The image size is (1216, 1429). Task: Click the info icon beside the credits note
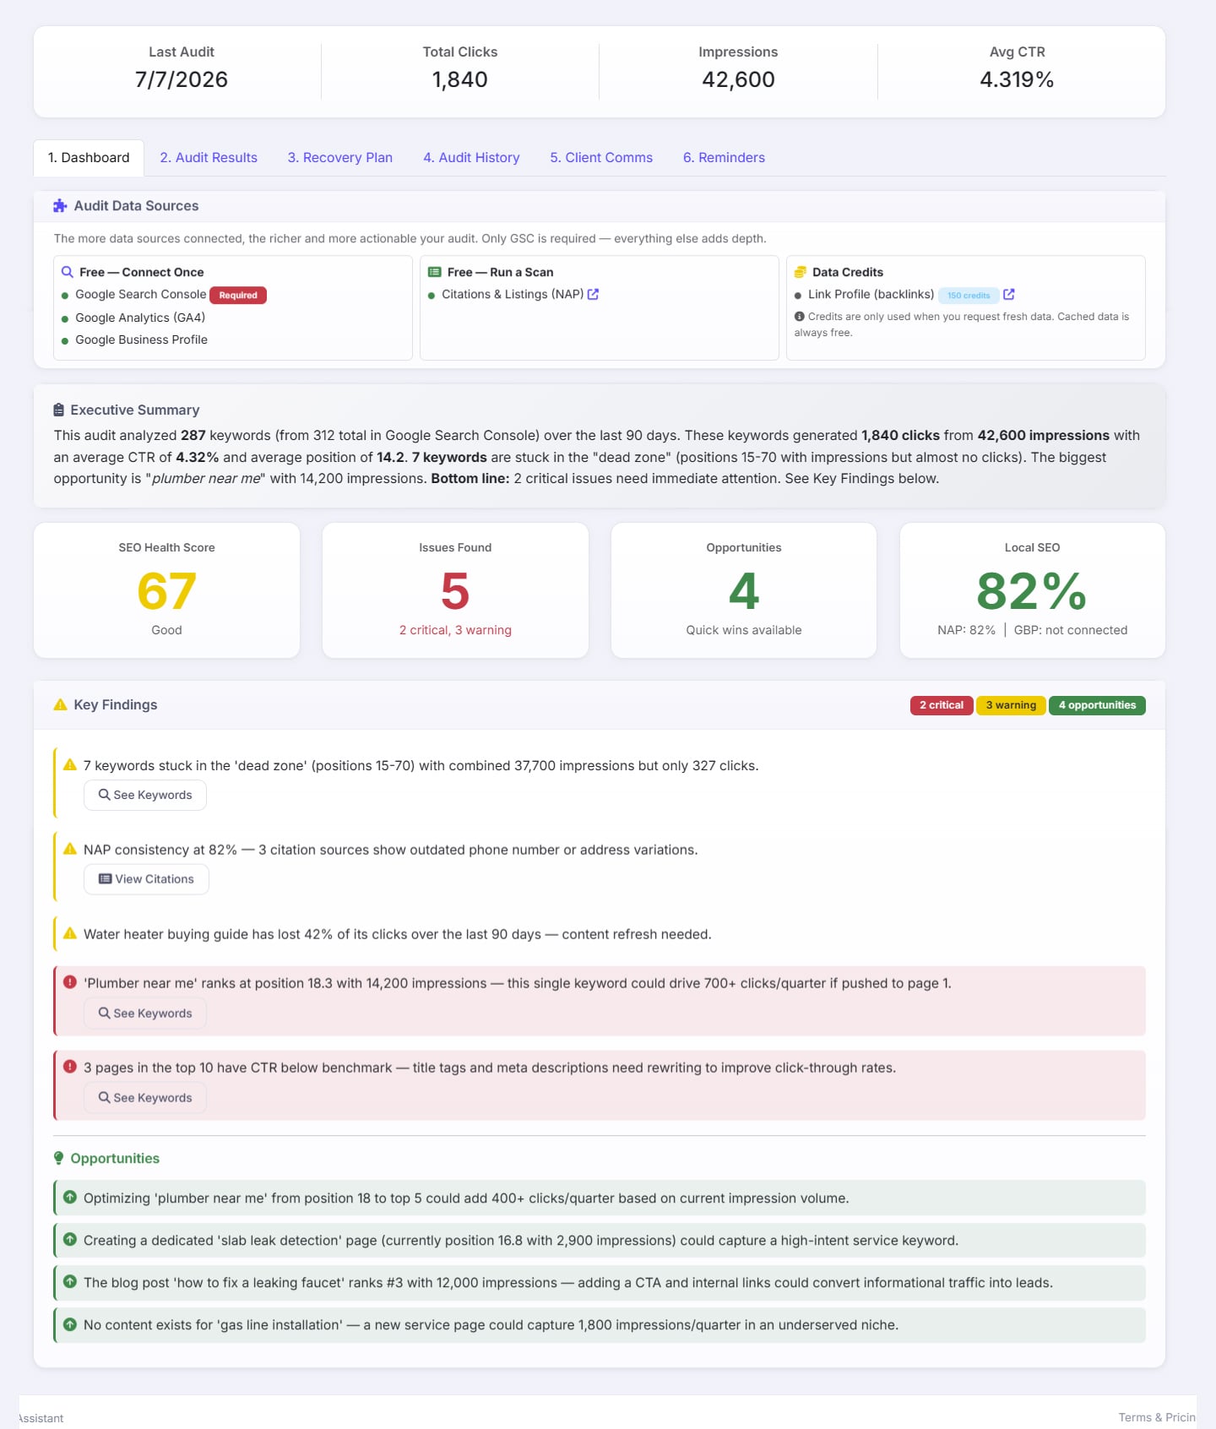pyautogui.click(x=799, y=317)
